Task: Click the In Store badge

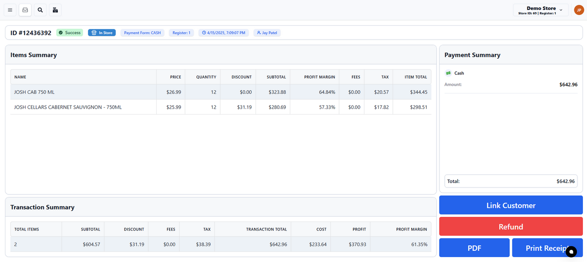Action: 102,33
